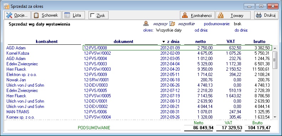Click date 2012-01-09
The width and height of the screenshot is (282, 136).
click(170, 48)
